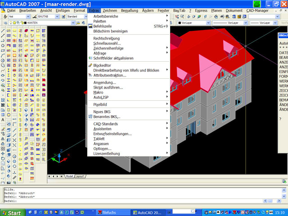Toggle KANTEN layer lock icon
The width and height of the screenshot is (288, 216).
[x=22, y=23]
